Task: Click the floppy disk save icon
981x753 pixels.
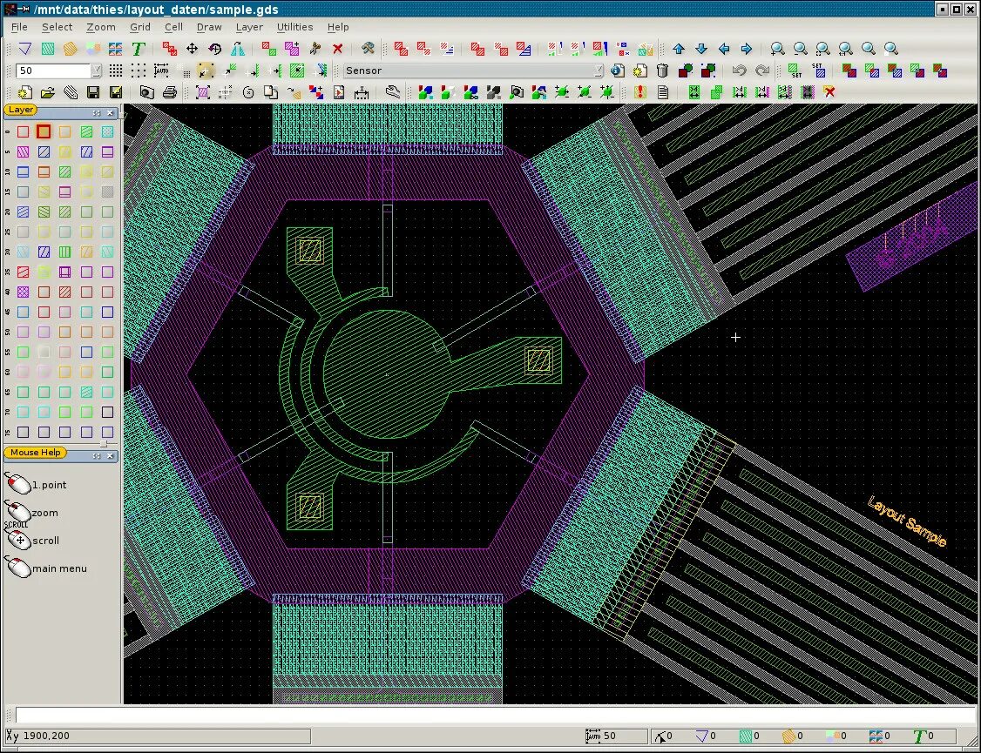Action: (93, 92)
